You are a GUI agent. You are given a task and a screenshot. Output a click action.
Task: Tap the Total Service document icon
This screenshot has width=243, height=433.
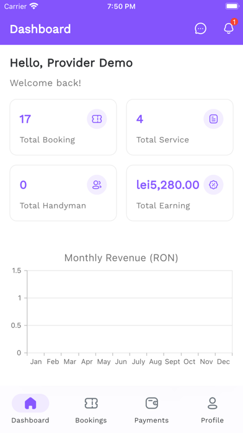(x=213, y=119)
